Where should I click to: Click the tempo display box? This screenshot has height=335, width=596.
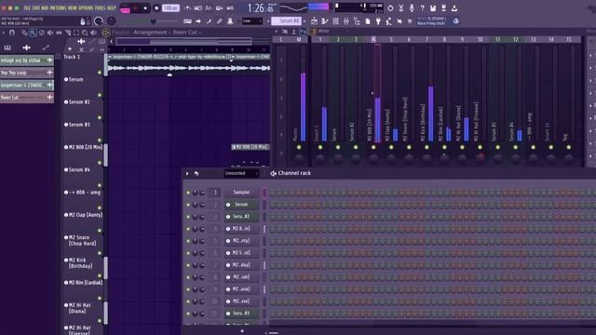(x=170, y=7)
